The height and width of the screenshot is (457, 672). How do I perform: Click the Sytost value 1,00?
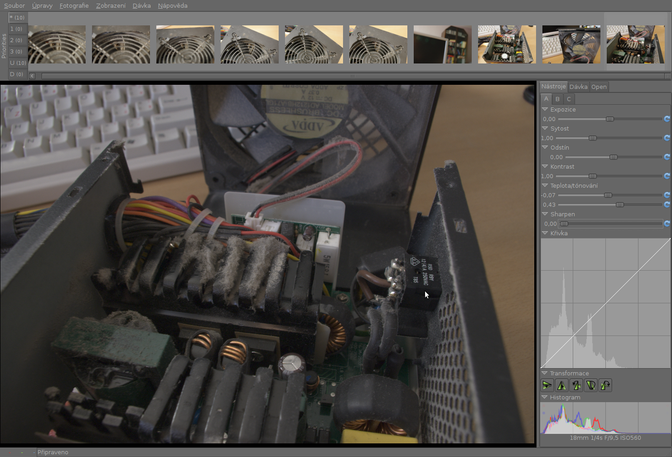click(x=547, y=138)
